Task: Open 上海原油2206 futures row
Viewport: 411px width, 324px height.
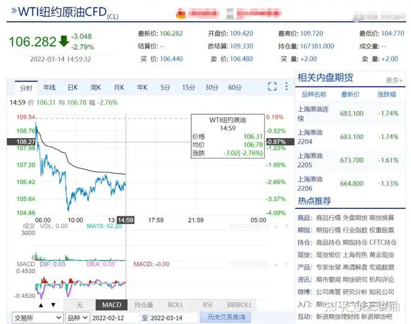Action: [x=351, y=183]
